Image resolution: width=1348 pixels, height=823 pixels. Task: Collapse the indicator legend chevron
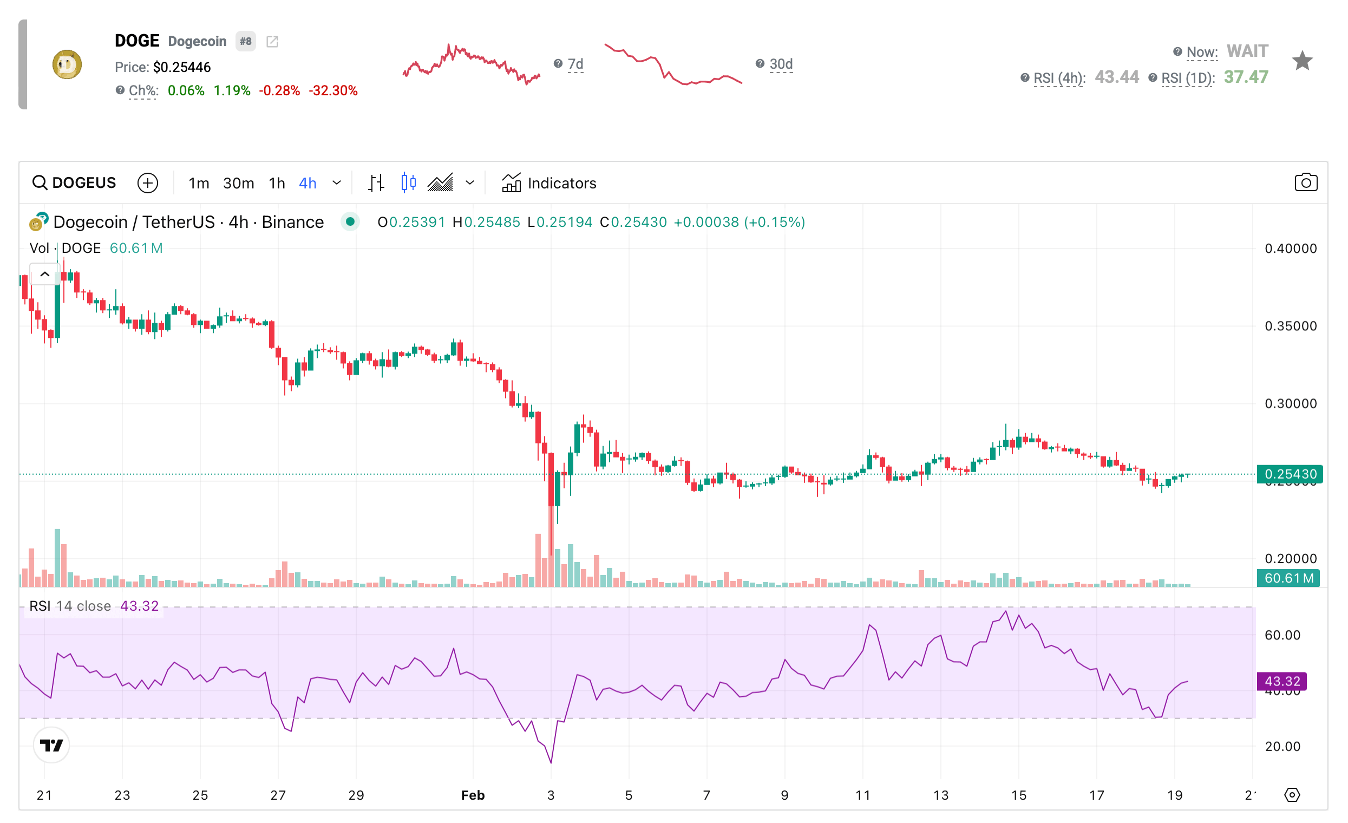tap(45, 274)
